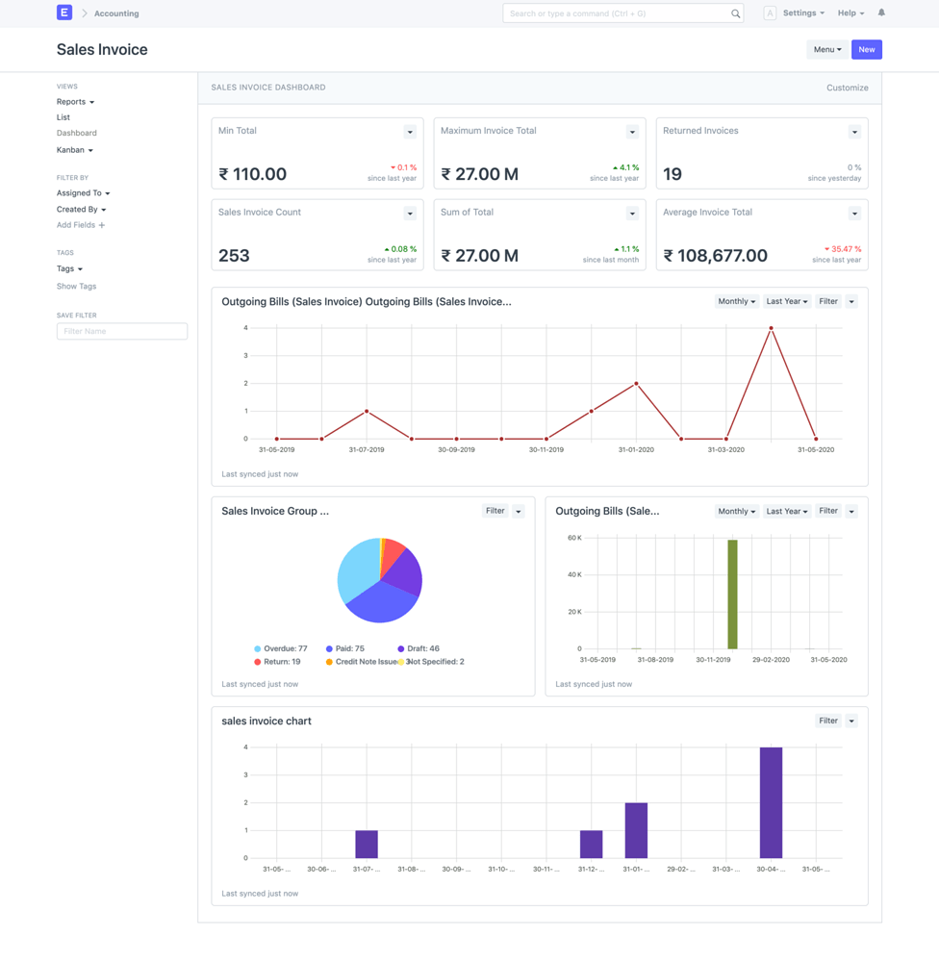
Task: Open the Monthly dropdown on Outgoing Bills chart
Action: 736,300
